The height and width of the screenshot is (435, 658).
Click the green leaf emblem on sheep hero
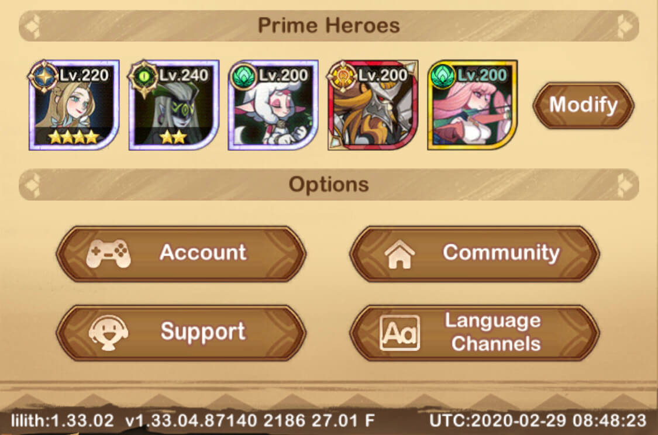[x=243, y=77]
